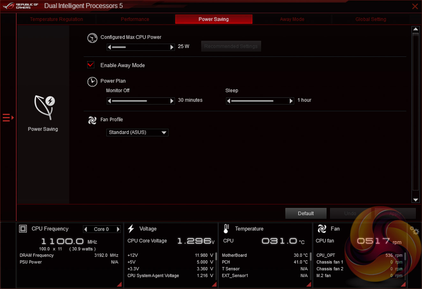Click the "EXT_Sensor1" temperature row

click(265, 276)
